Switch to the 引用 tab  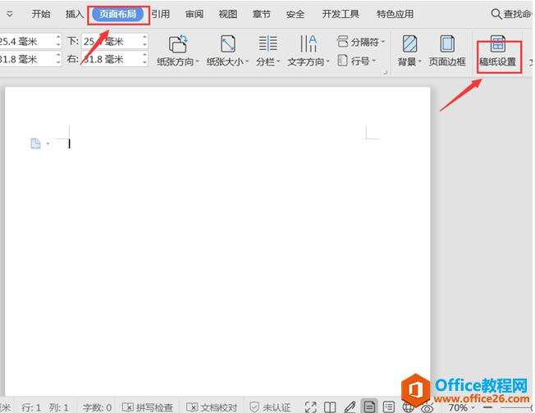(x=161, y=14)
